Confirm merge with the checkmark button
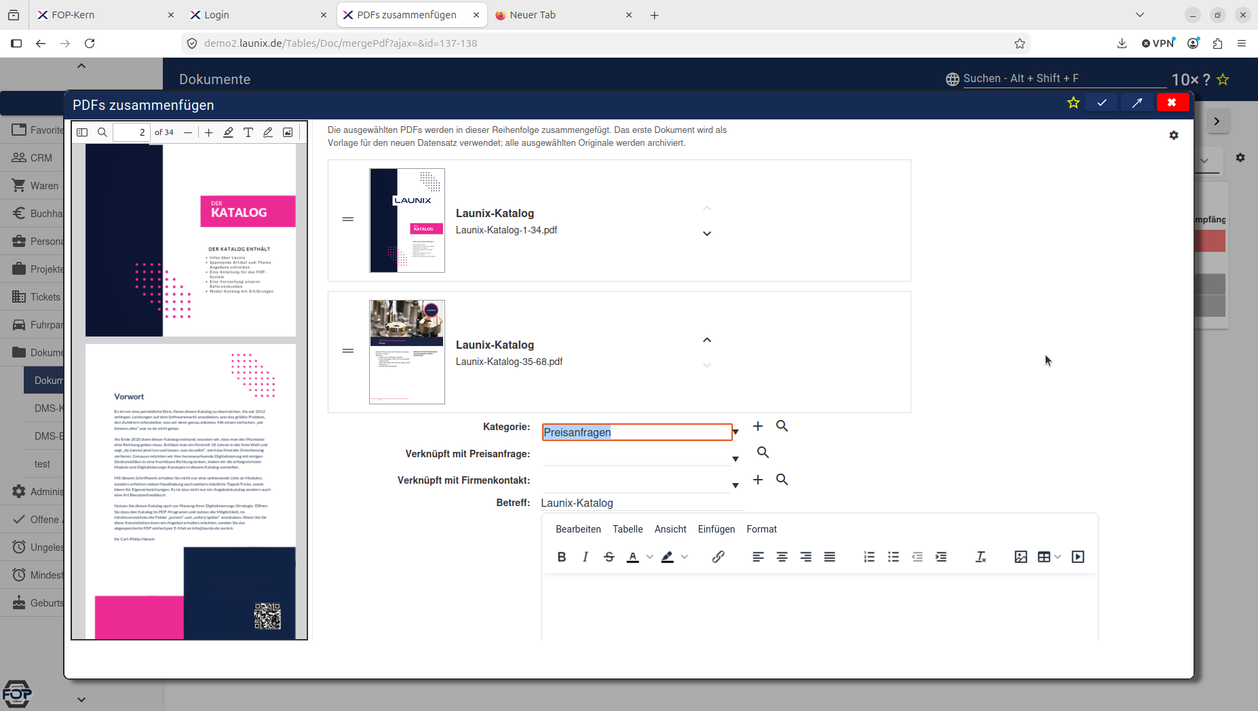 pyautogui.click(x=1102, y=102)
